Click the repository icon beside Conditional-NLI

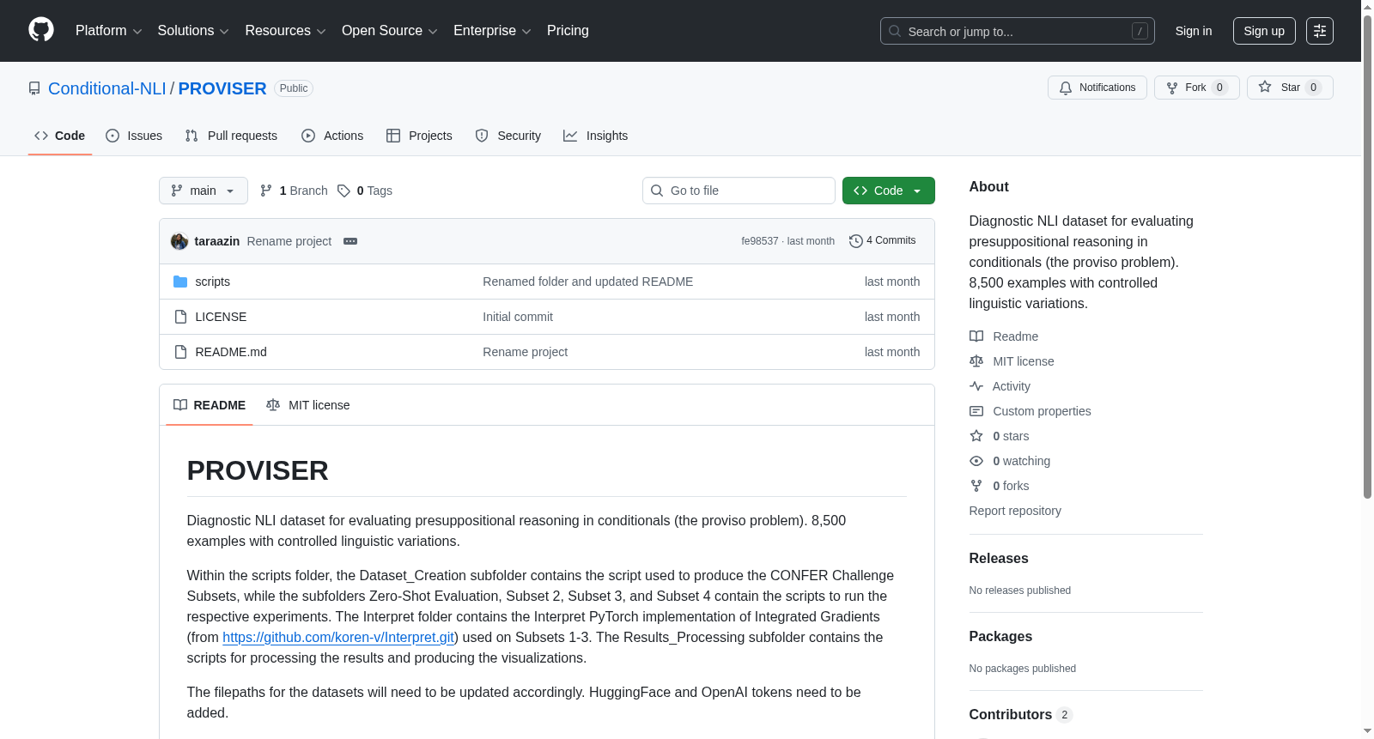34,88
